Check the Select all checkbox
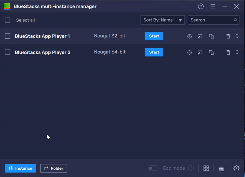The image size is (245, 177). pyautogui.click(x=8, y=20)
